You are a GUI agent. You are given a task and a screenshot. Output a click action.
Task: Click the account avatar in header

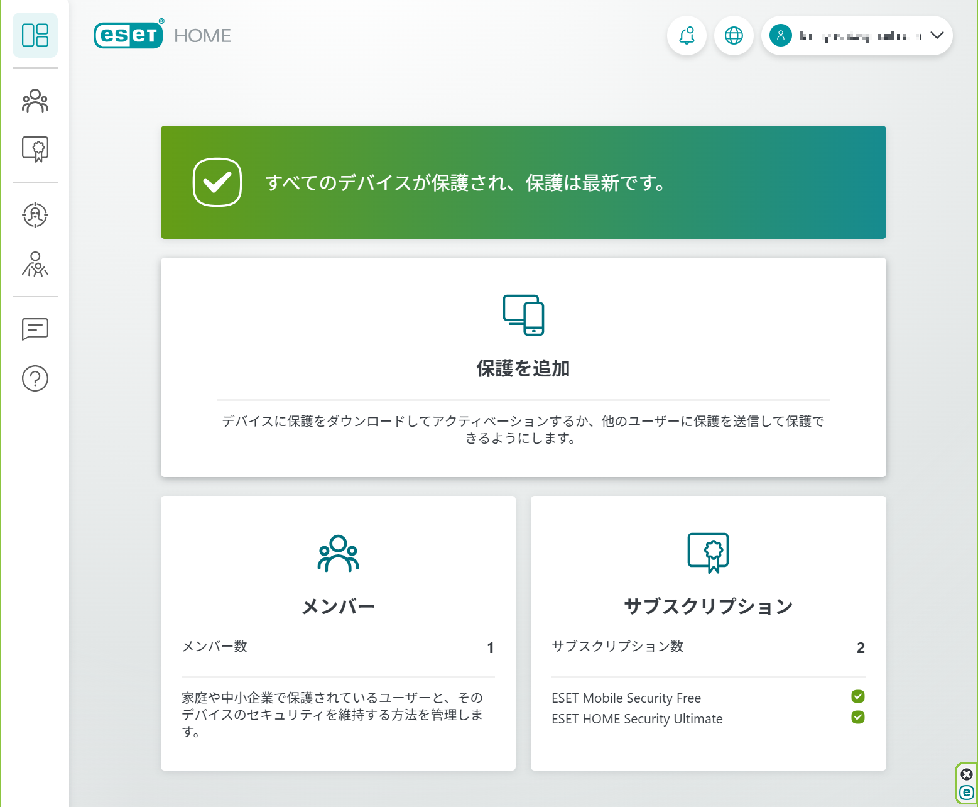click(x=781, y=35)
